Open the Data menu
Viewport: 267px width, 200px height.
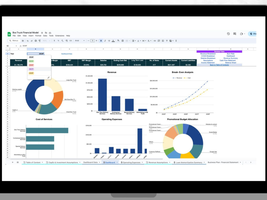(x=45, y=36)
